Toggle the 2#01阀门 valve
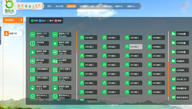Viewport: 192px width, 109px height. tap(88, 38)
